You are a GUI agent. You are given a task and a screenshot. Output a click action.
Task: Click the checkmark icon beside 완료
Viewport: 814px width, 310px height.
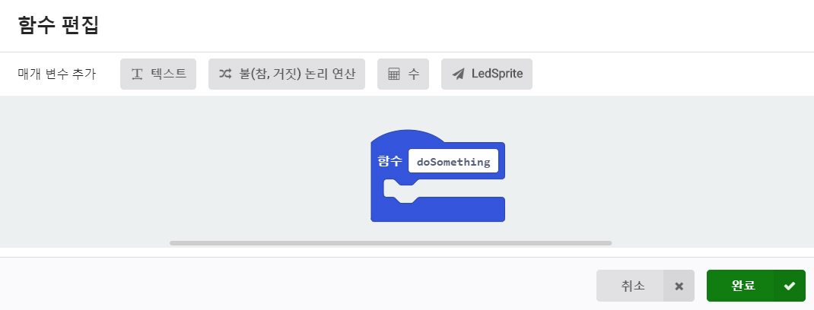pyautogui.click(x=790, y=286)
